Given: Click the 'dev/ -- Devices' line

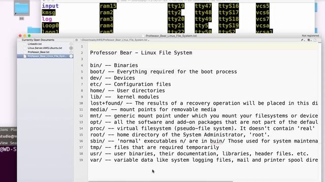Looking at the screenshot, I should point(112,78).
